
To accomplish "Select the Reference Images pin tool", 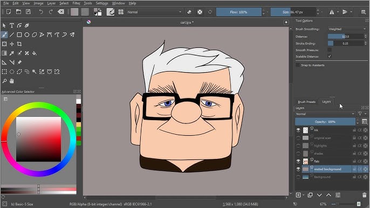I will (x=19, y=63).
